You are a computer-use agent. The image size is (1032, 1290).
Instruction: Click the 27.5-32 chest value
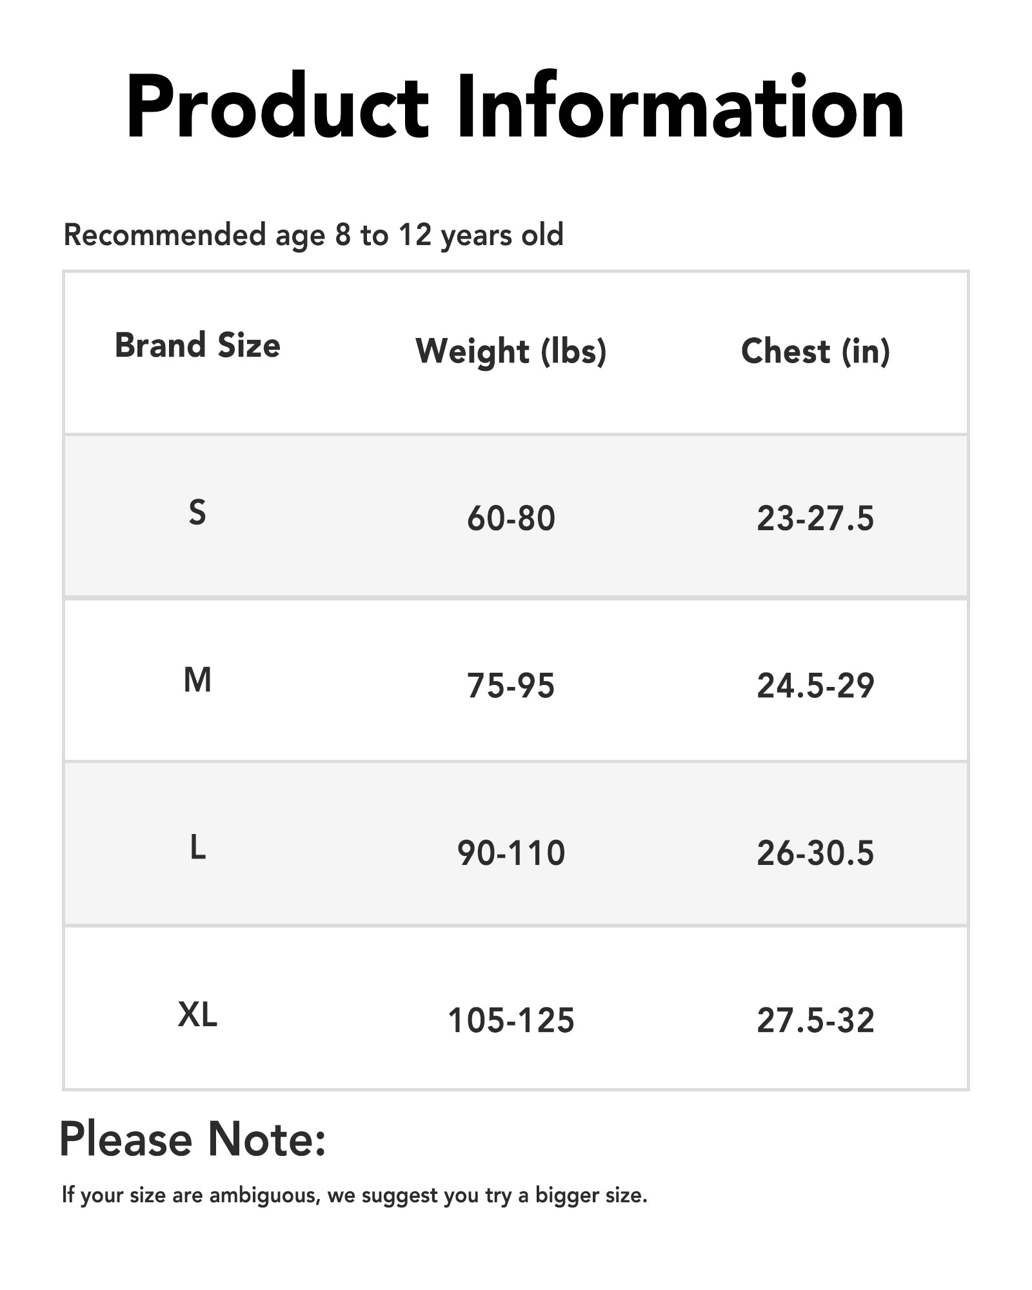[x=815, y=1020]
